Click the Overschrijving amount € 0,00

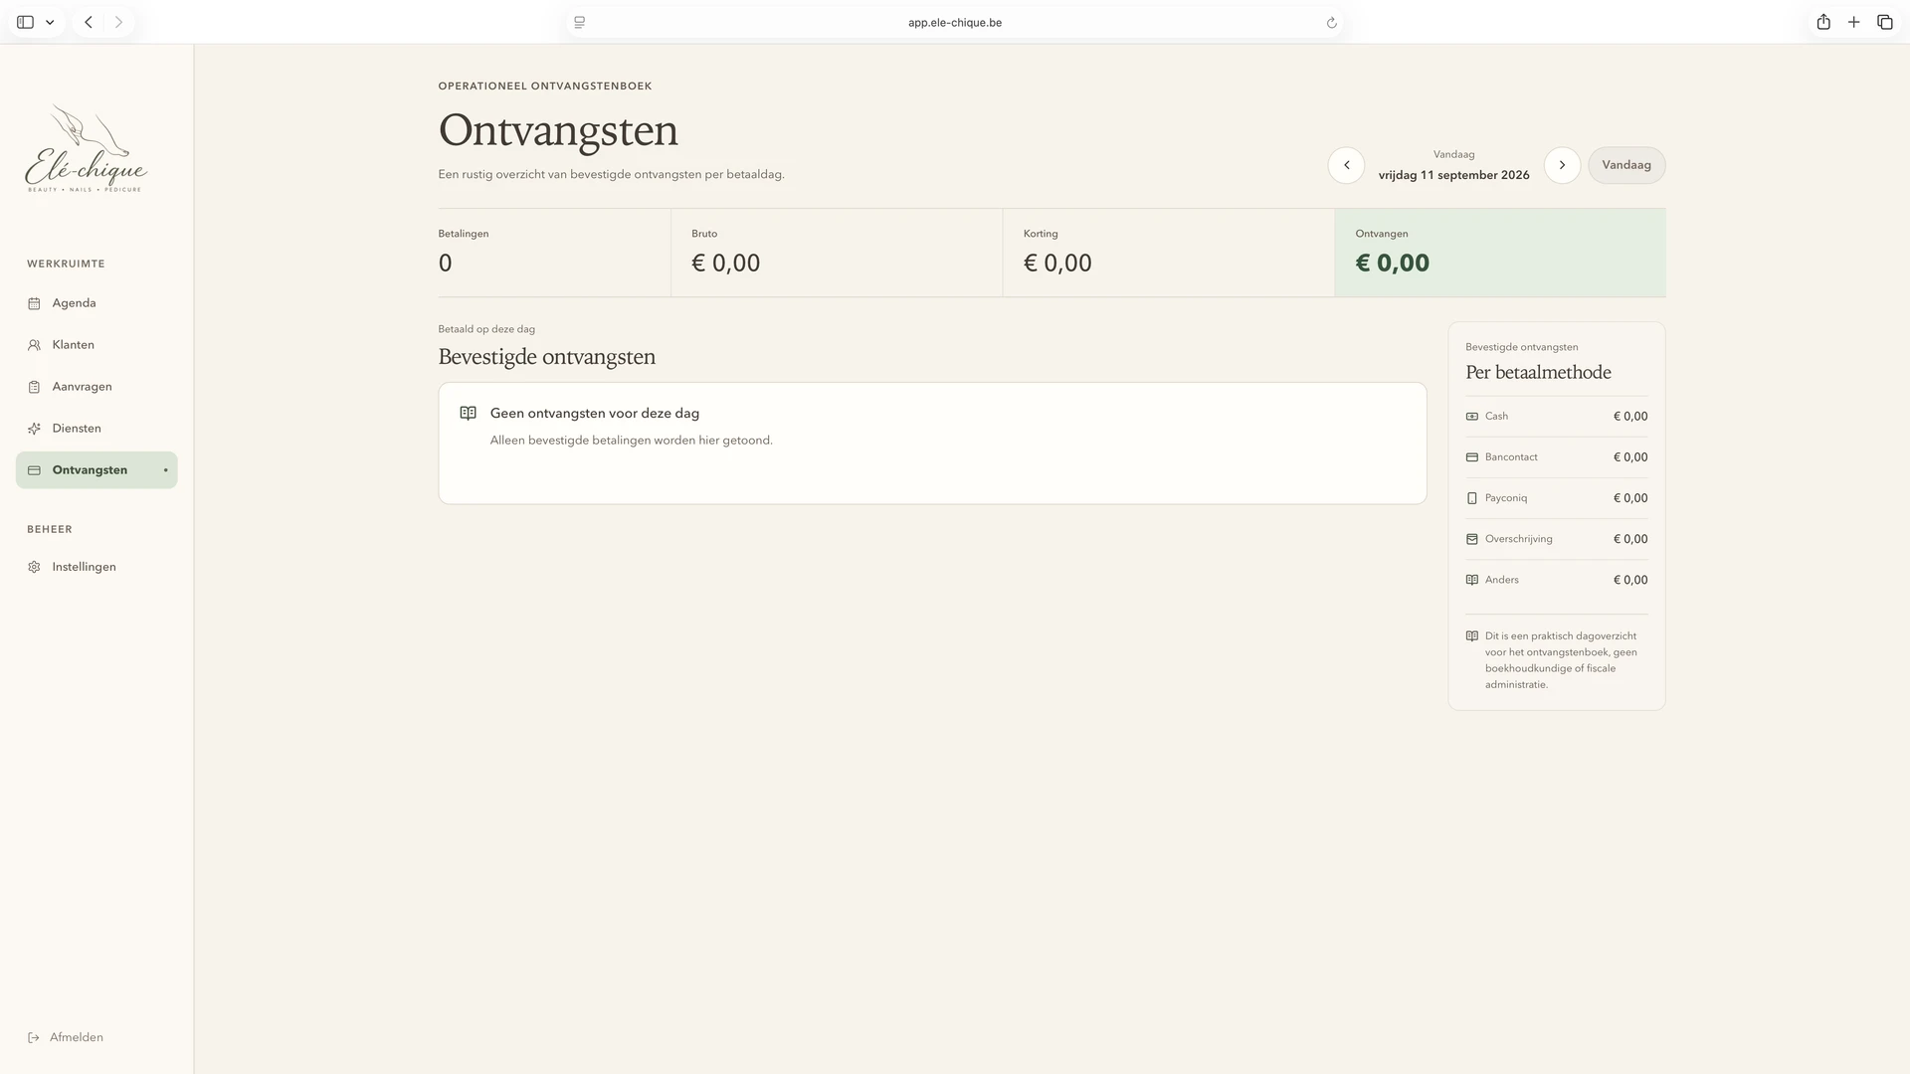pos(1630,539)
